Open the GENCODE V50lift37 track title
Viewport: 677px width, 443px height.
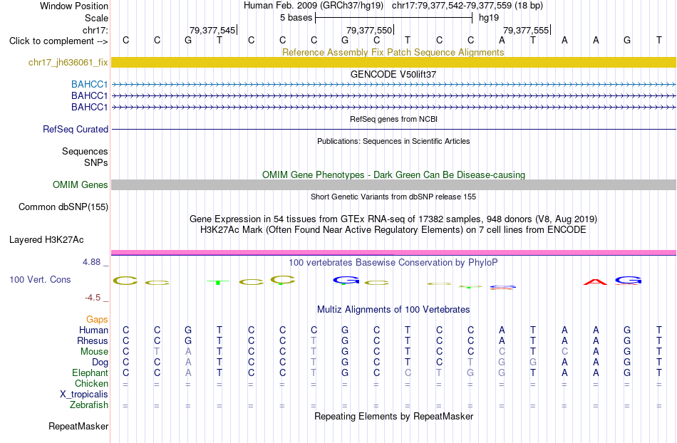(393, 74)
